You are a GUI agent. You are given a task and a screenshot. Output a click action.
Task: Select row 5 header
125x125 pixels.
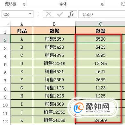click(5, 63)
